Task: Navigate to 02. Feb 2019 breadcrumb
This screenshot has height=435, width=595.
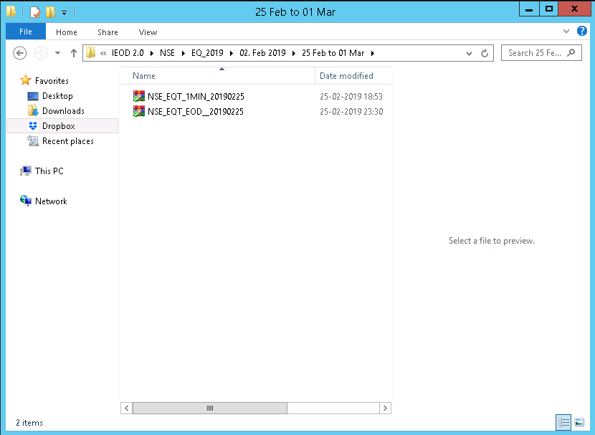Action: pyautogui.click(x=262, y=53)
